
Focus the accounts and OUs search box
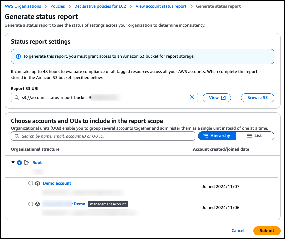103,136
